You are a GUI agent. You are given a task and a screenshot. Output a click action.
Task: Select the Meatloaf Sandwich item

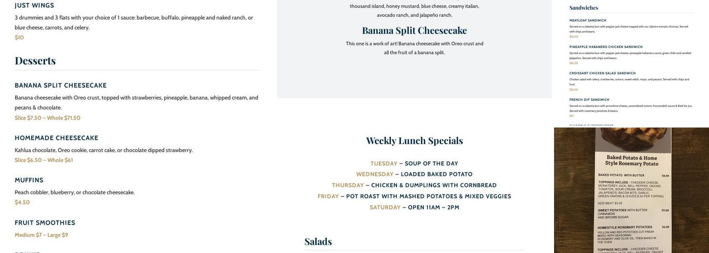pyautogui.click(x=587, y=21)
